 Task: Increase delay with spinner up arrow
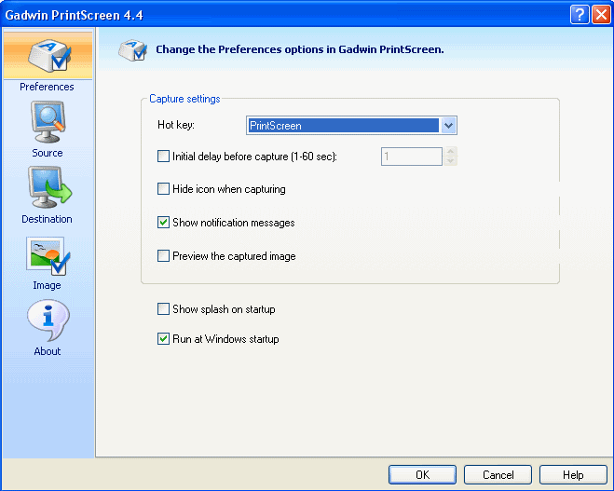click(x=451, y=152)
